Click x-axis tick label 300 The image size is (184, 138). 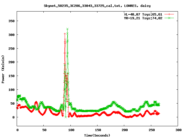(x=178, y=130)
